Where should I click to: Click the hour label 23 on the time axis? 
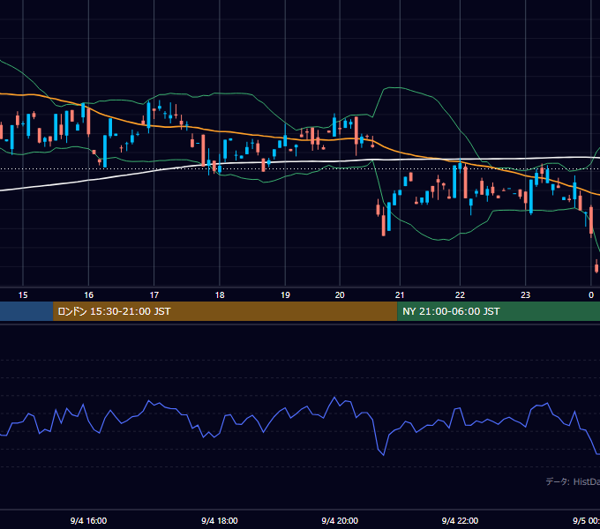tap(525, 295)
